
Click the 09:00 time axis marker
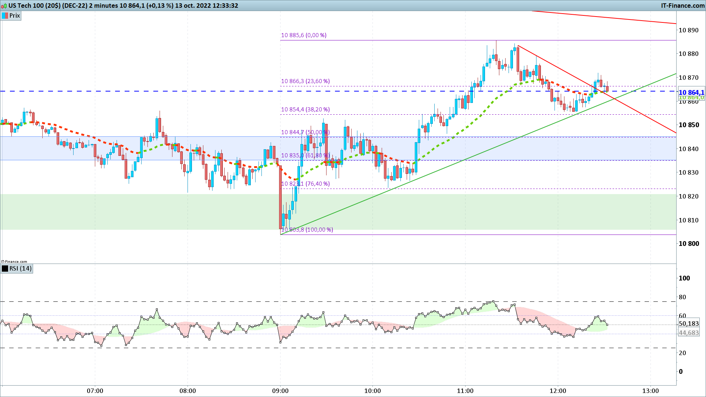[280, 391]
